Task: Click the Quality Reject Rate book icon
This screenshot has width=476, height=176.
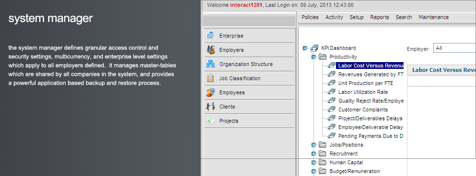Action: [x=332, y=101]
